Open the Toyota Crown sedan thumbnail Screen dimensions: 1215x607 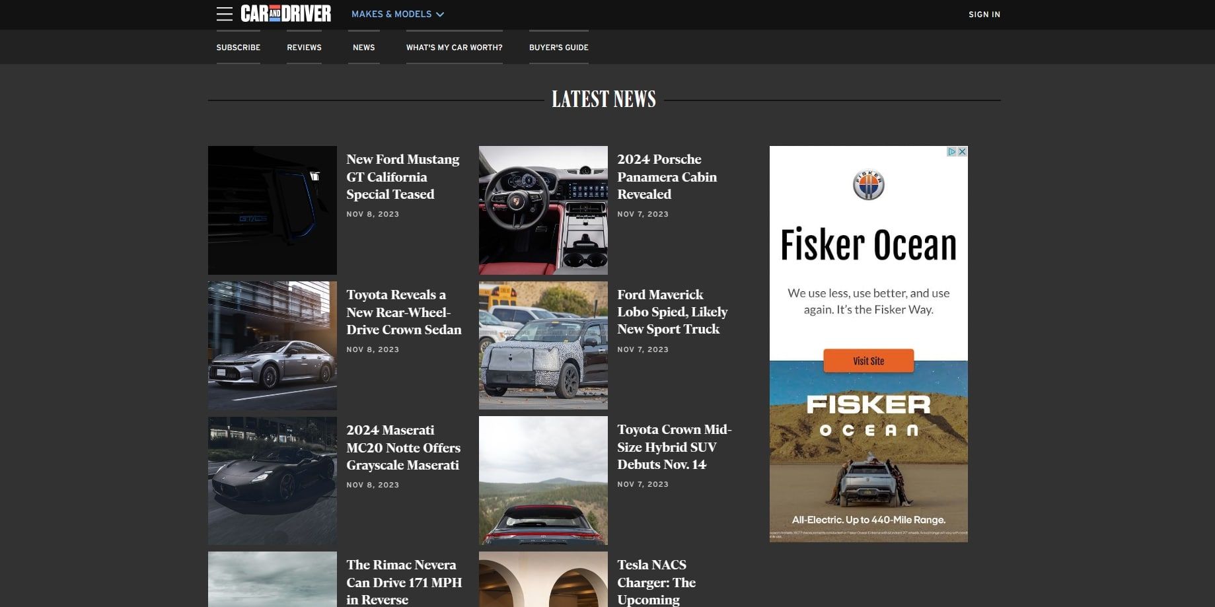tap(272, 345)
